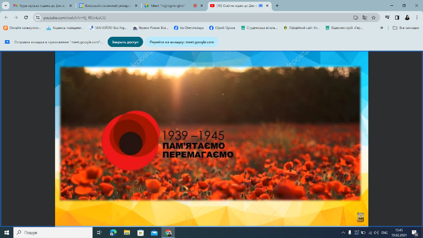This screenshot has width=423, height=238.
Task: Open Task View on the taskbar
Action: (99, 232)
